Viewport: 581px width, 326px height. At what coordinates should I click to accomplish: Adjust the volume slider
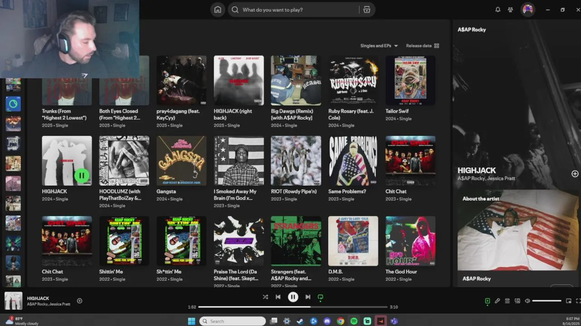pyautogui.click(x=547, y=301)
